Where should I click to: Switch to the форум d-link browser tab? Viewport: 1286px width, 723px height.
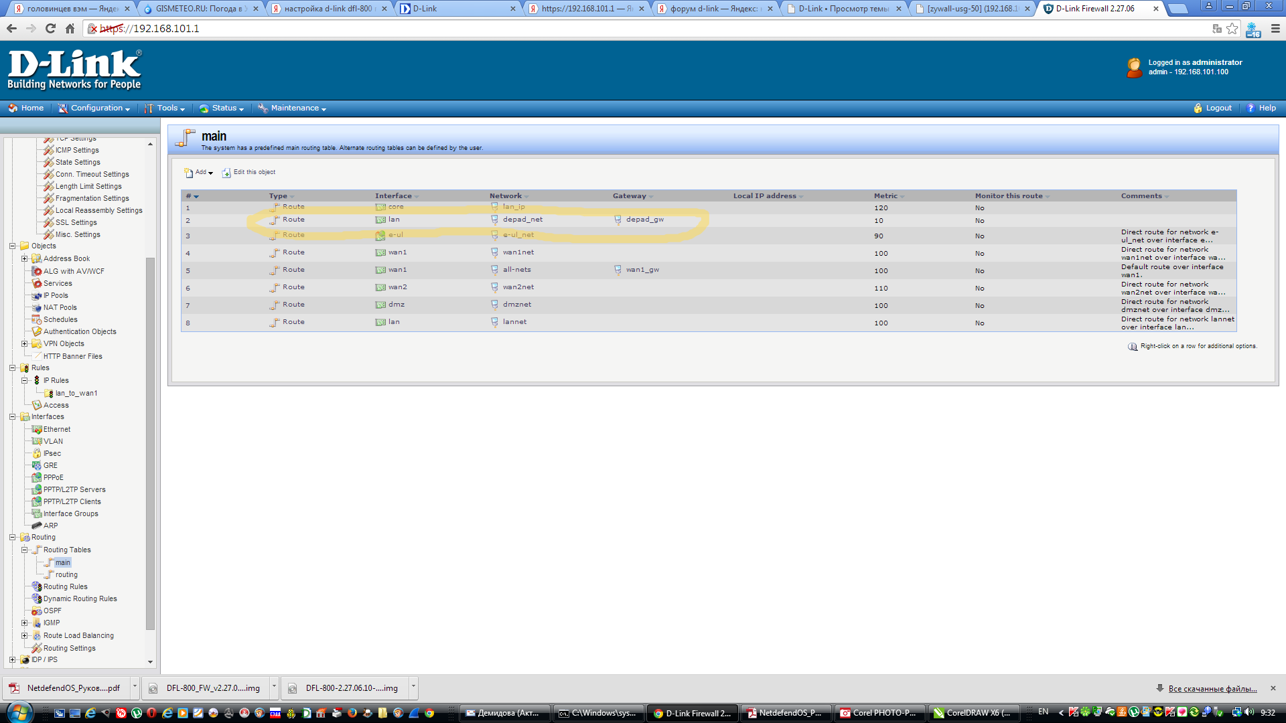tap(713, 9)
